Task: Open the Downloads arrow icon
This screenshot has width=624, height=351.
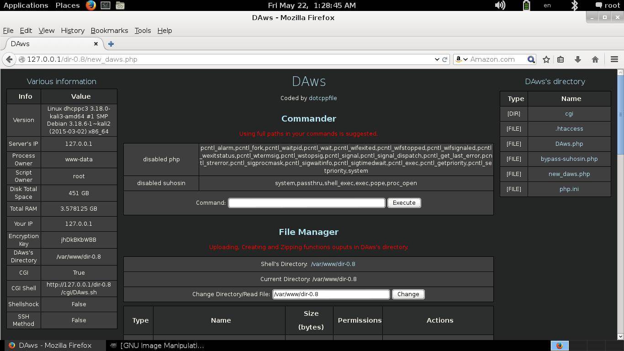Action: pos(577,59)
